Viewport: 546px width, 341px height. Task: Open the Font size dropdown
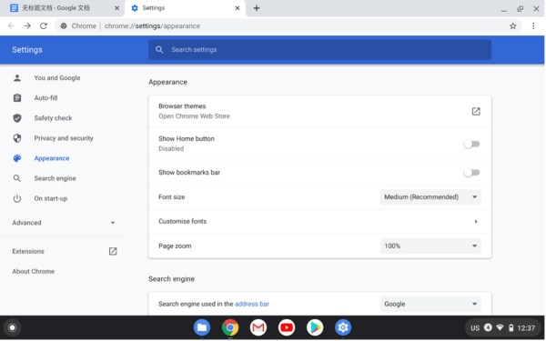pos(430,197)
